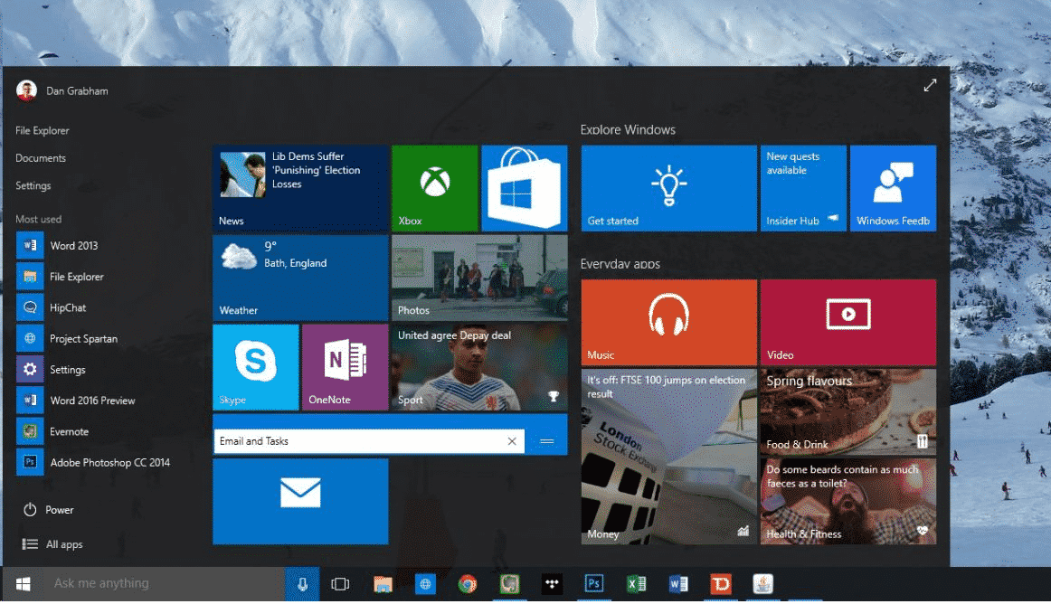Click the Most used heading text
The image size is (1051, 604).
(x=38, y=219)
